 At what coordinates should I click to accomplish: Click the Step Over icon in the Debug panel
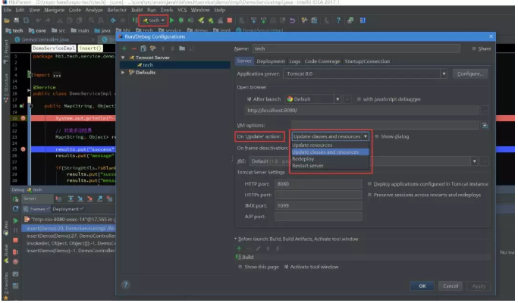click(x=71, y=198)
